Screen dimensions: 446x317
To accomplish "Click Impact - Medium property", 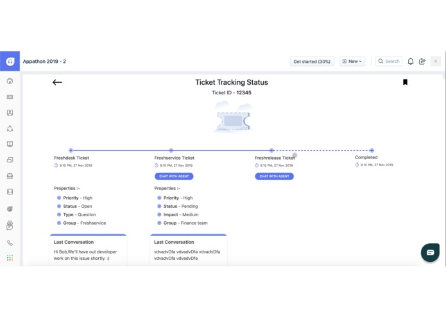I will [181, 215].
